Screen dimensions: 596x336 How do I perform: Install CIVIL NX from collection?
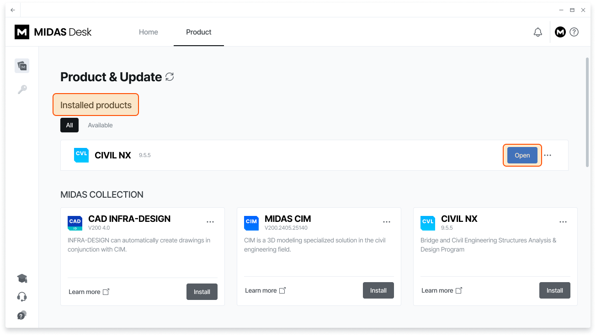[x=555, y=290]
